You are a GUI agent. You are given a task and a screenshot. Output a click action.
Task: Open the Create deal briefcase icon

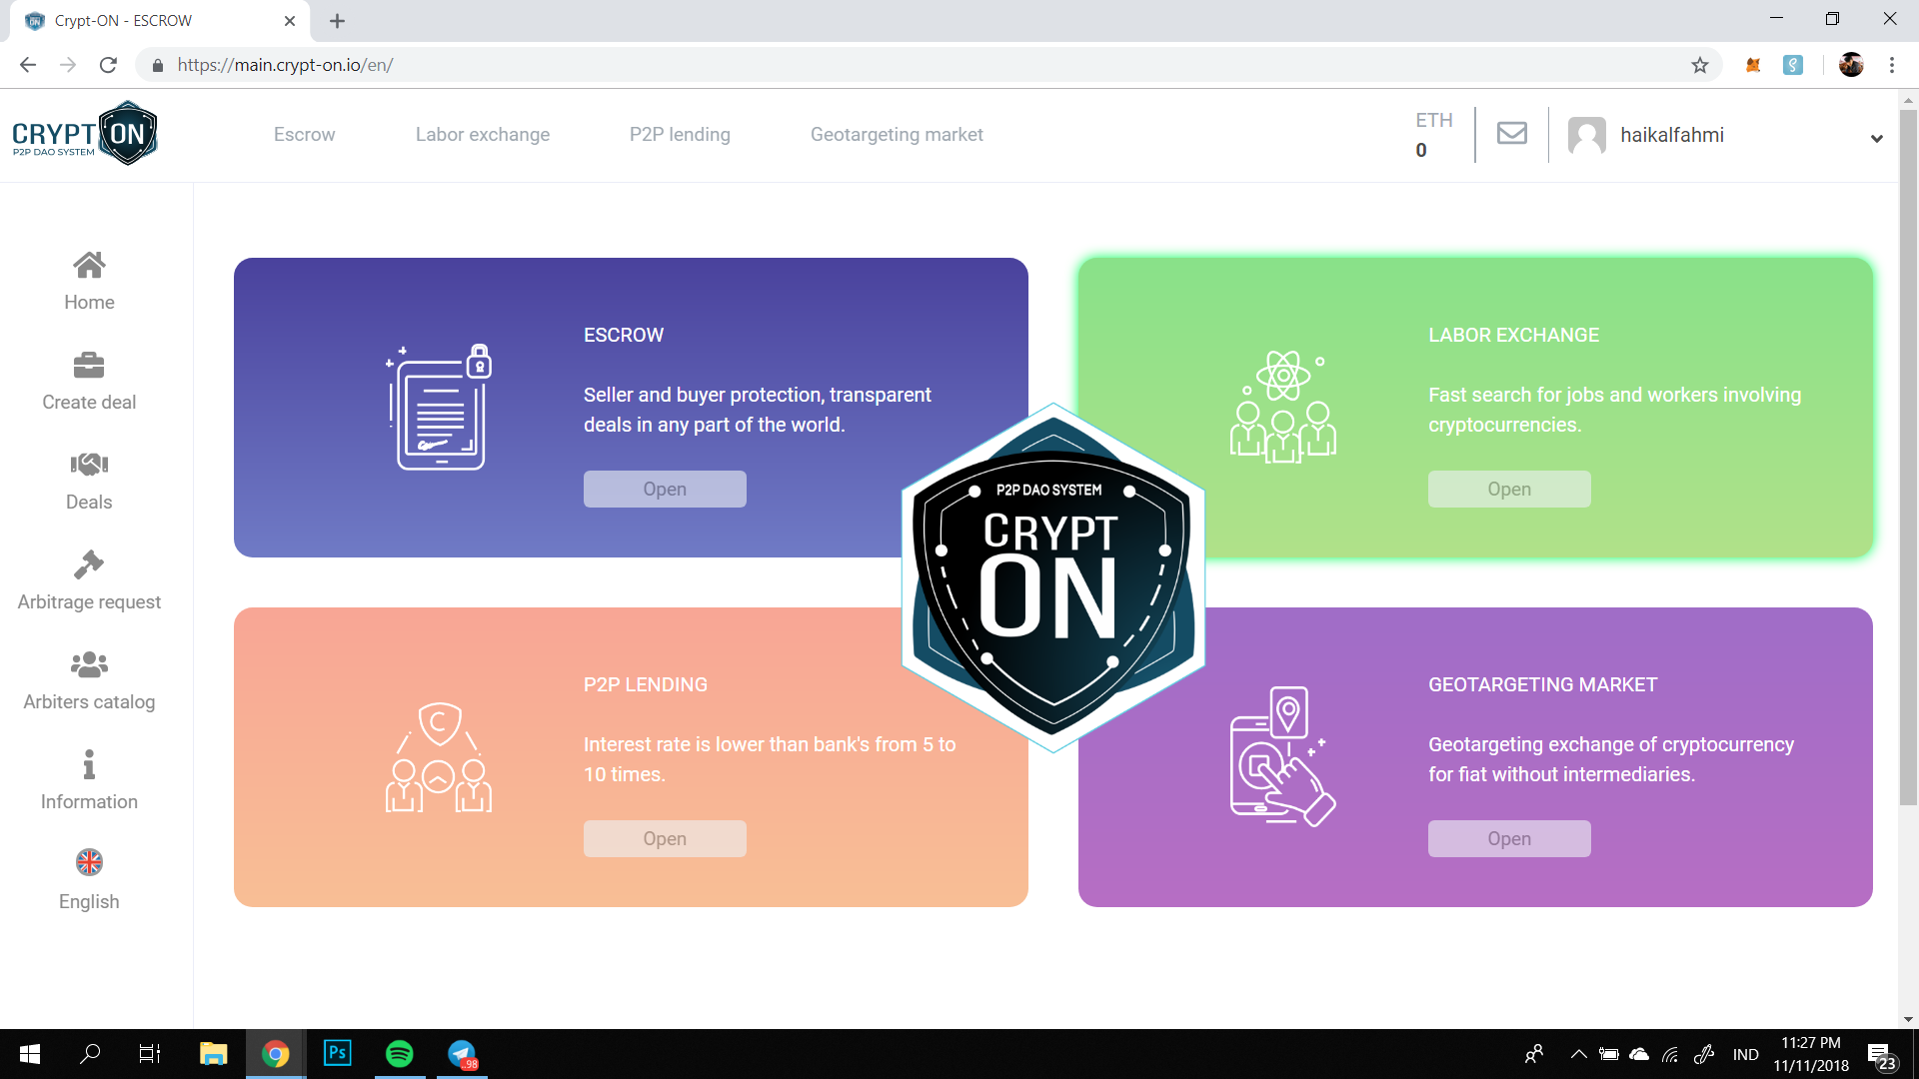coord(89,365)
